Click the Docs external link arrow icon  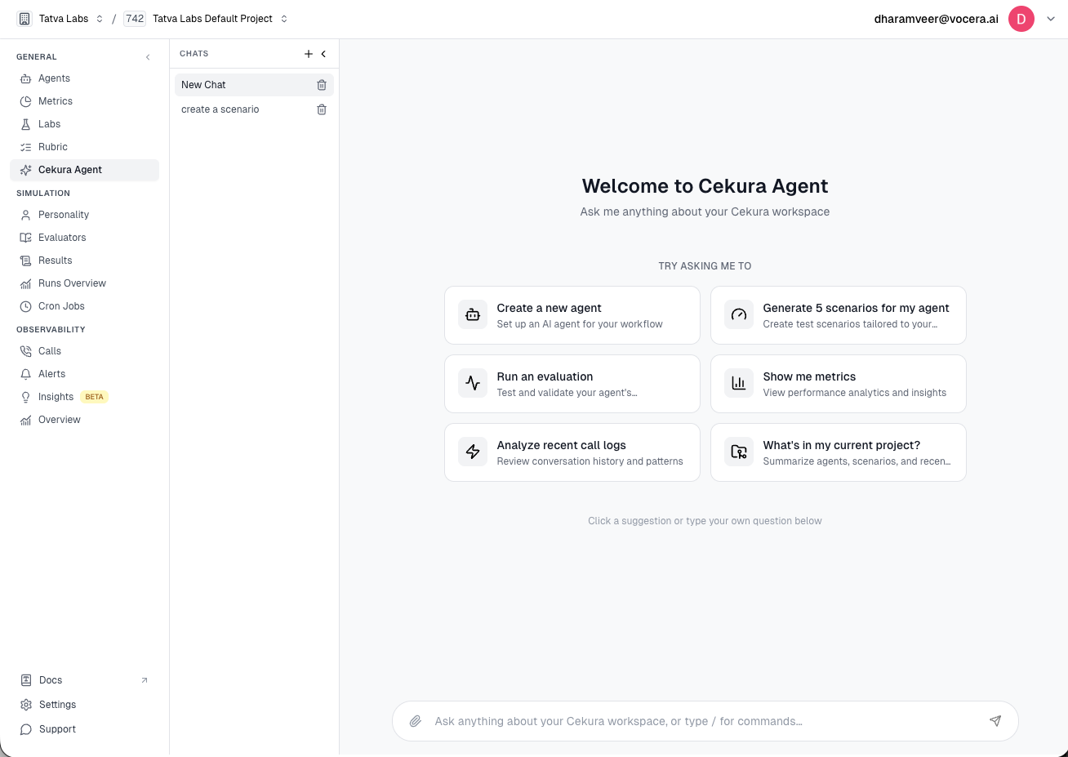[145, 680]
